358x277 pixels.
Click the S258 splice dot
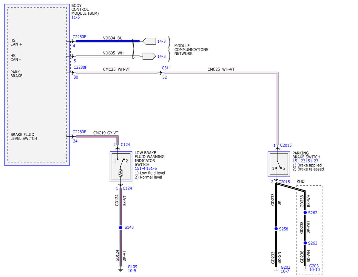[276, 229]
